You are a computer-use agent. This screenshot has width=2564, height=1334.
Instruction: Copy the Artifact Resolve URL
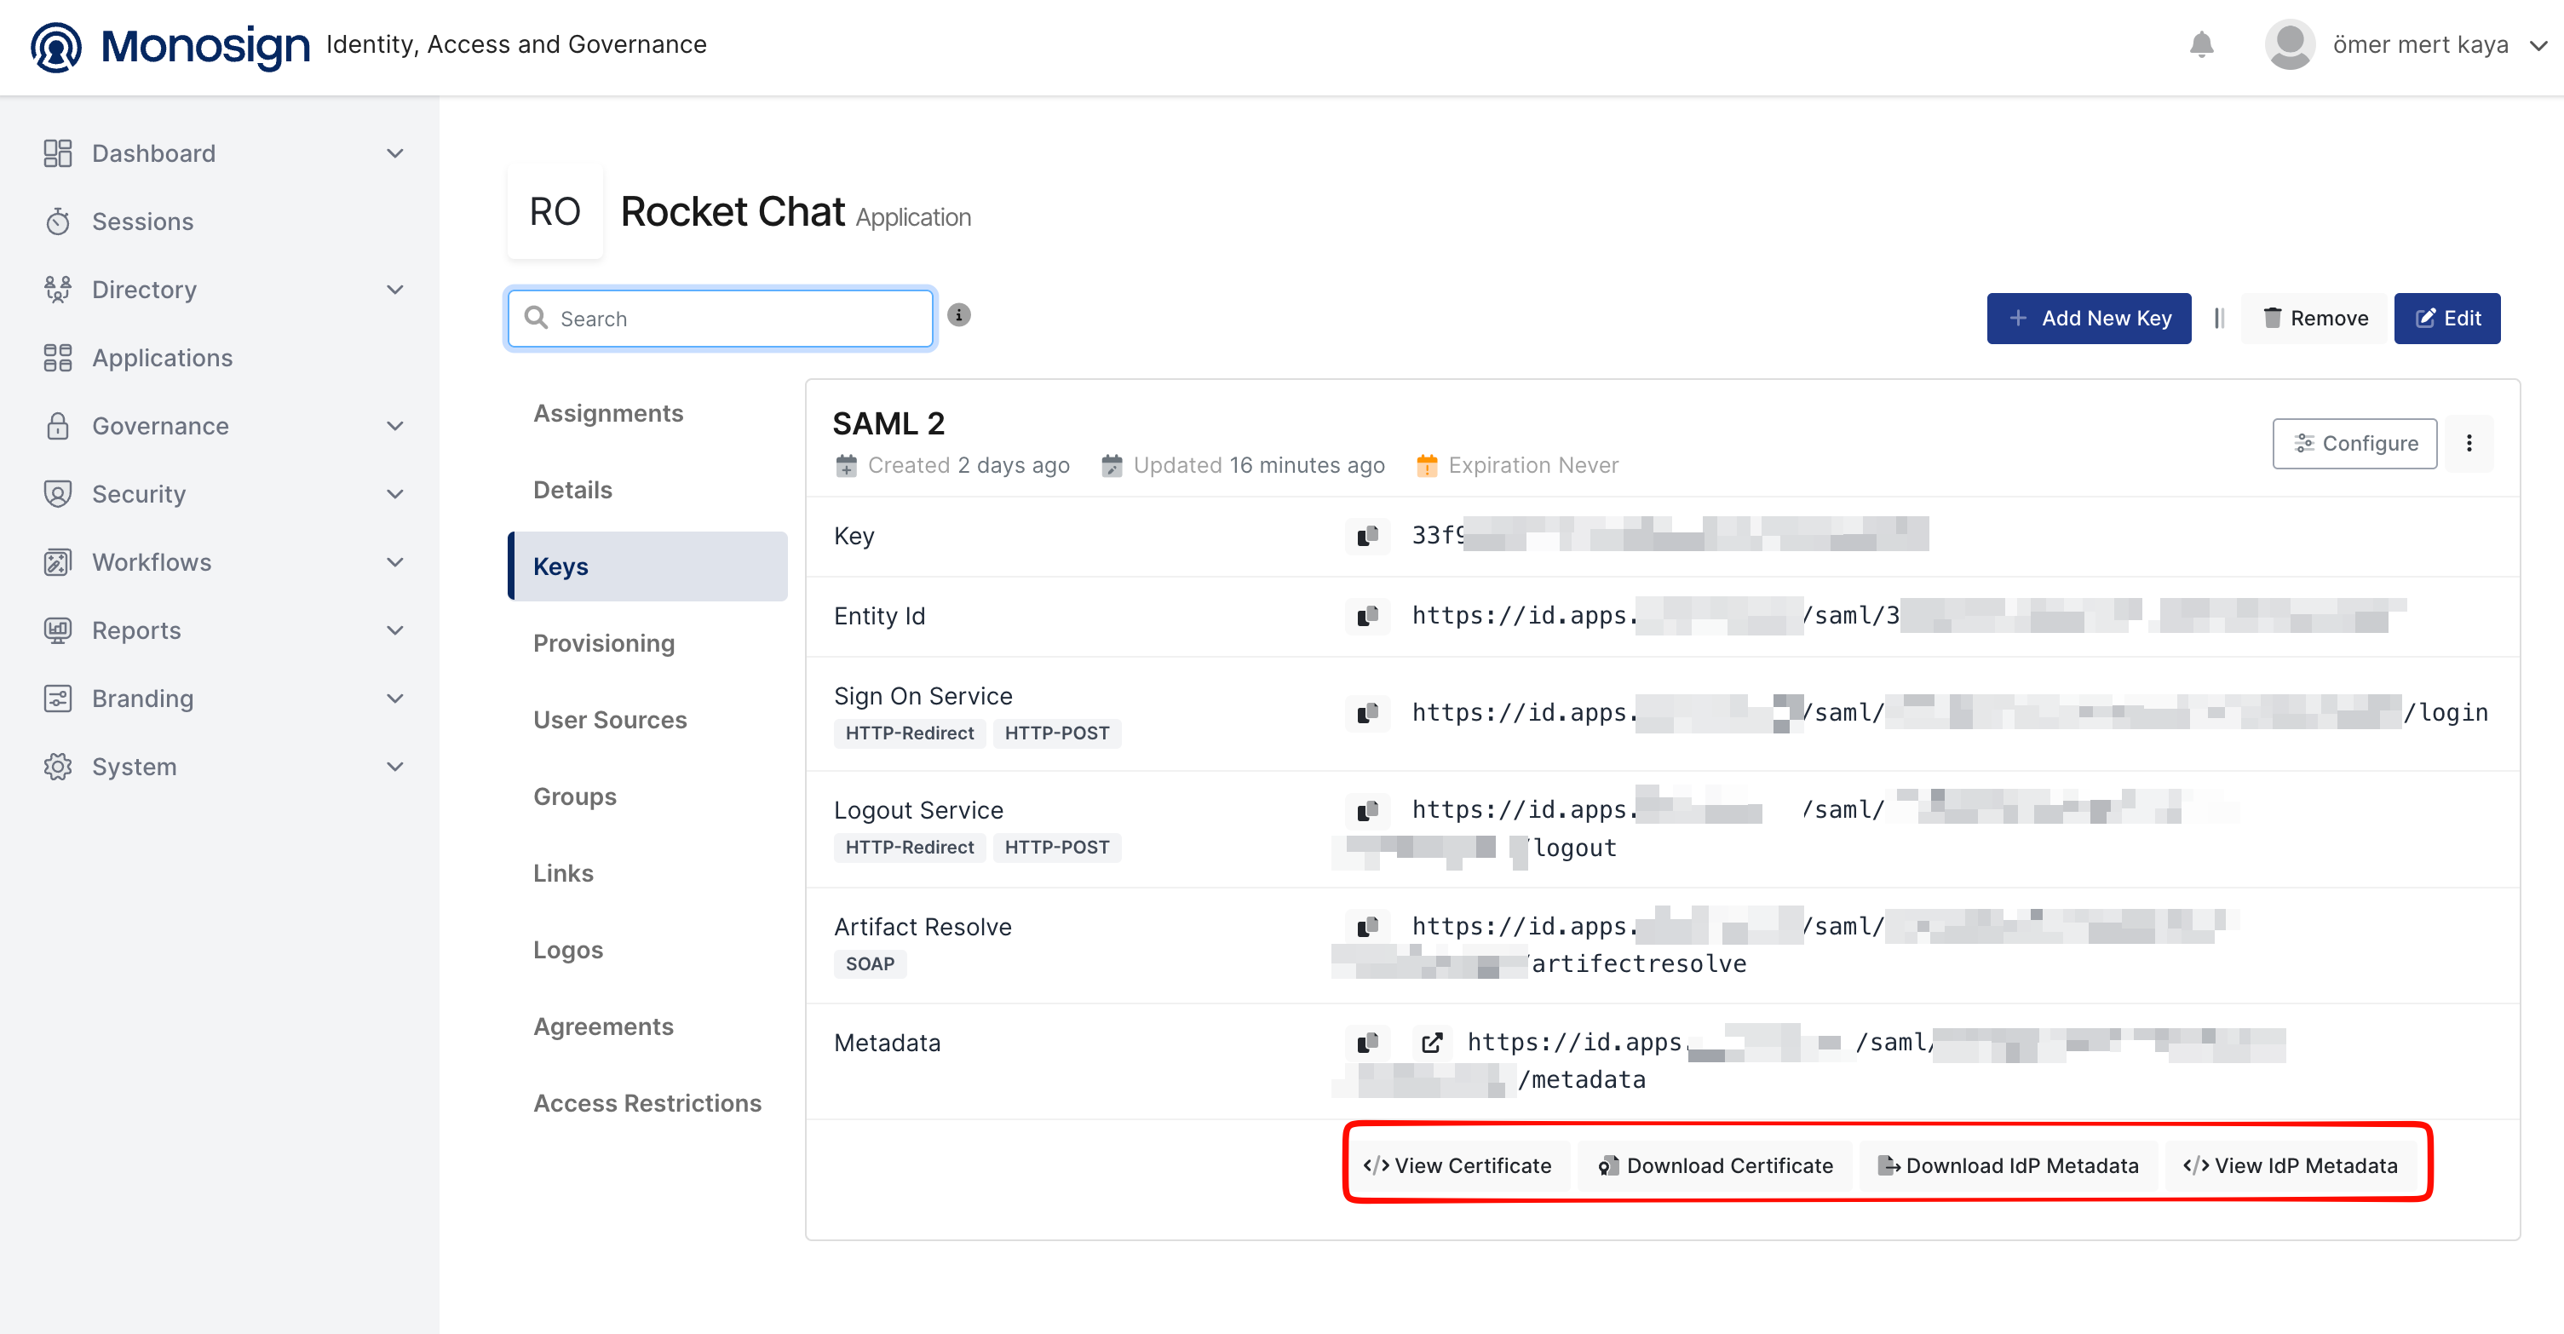[1367, 927]
